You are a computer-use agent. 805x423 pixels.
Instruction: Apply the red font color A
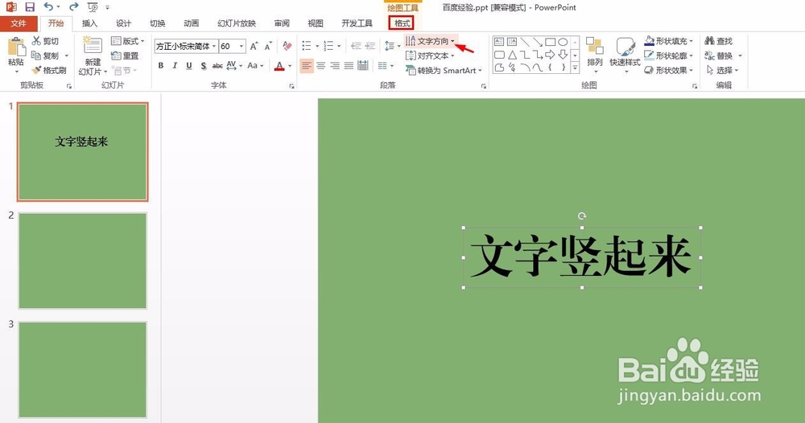click(279, 66)
